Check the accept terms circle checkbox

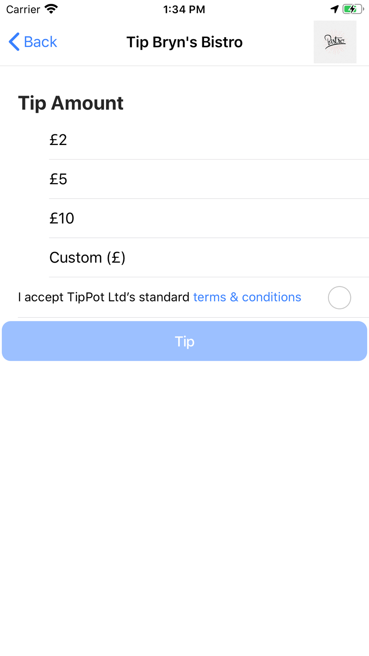click(339, 297)
